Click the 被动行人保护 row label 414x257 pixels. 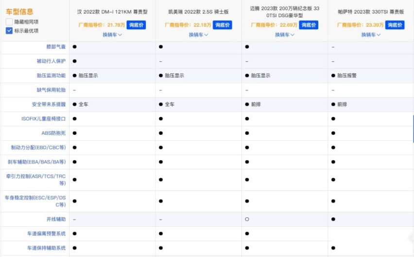51,61
